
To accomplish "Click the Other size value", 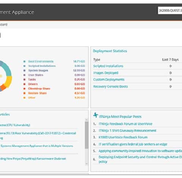I will [80, 98].
